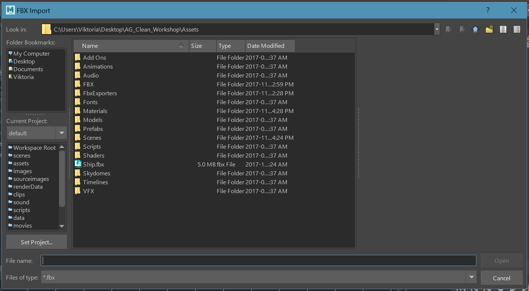This screenshot has height=291, width=529.
Task: Go back to the previous folder
Action: 448,29
